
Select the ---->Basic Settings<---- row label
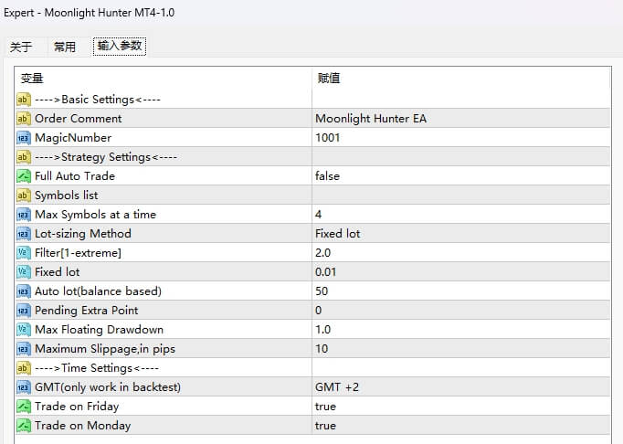click(98, 100)
